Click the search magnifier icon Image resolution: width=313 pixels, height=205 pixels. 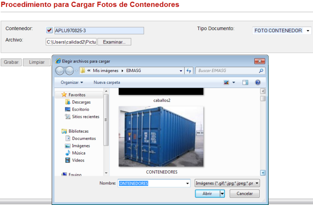click(x=261, y=71)
